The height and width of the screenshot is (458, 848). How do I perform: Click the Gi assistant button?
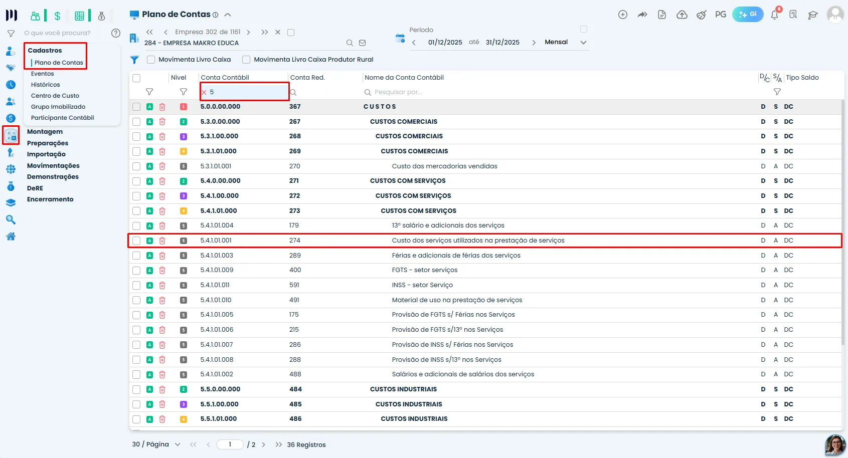(748, 14)
